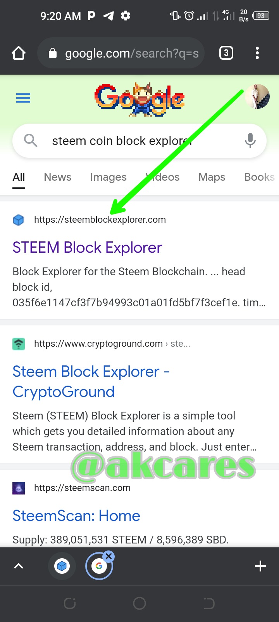Close the Google tab with the X badge

tap(109, 556)
